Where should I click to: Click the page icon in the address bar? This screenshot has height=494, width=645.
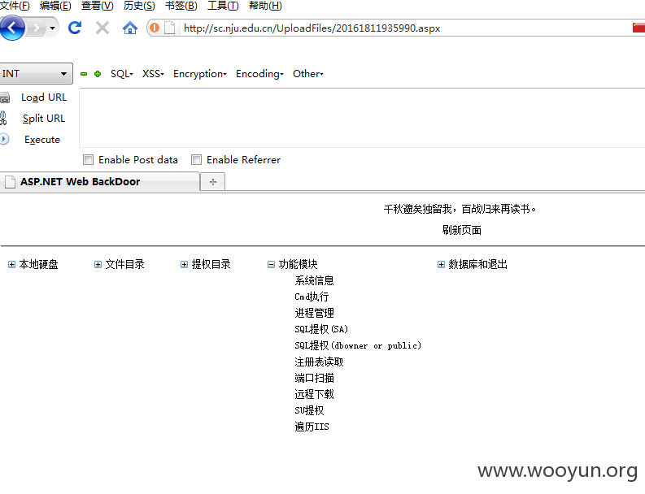coord(169,28)
